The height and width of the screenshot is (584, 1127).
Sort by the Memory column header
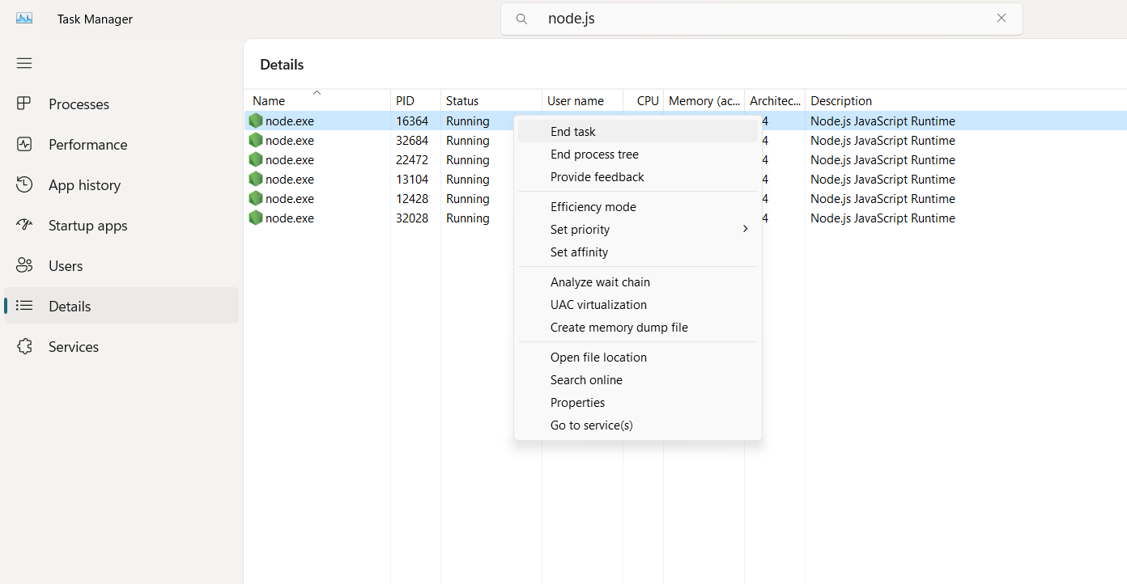point(704,100)
